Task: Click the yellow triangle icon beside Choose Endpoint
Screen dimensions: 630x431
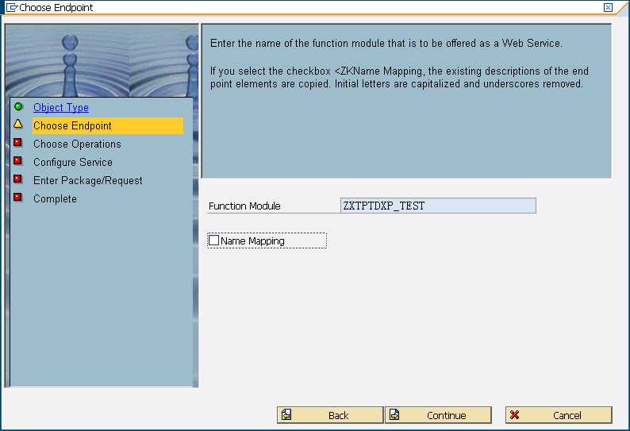Action: tap(18, 124)
